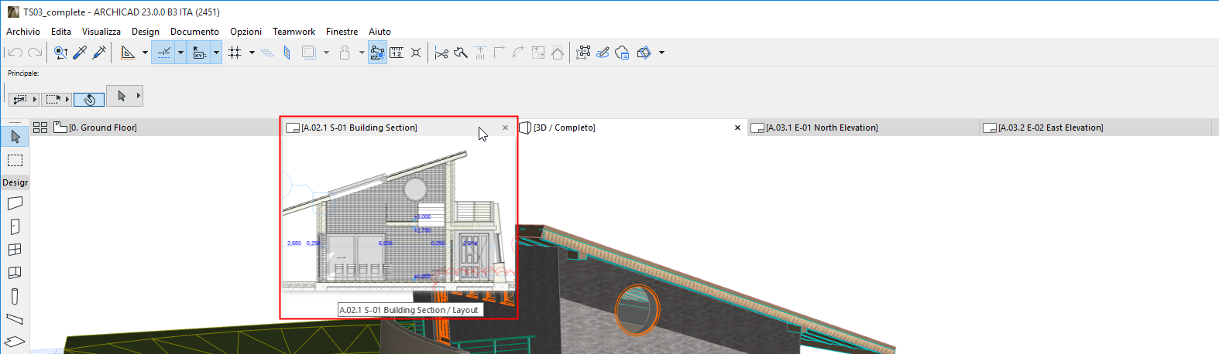
Task: Open the Teamwork menu
Action: tap(294, 32)
